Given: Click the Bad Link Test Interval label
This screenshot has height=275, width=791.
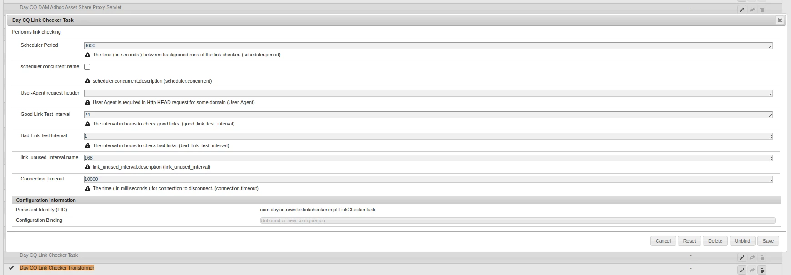Looking at the screenshot, I should [x=44, y=135].
